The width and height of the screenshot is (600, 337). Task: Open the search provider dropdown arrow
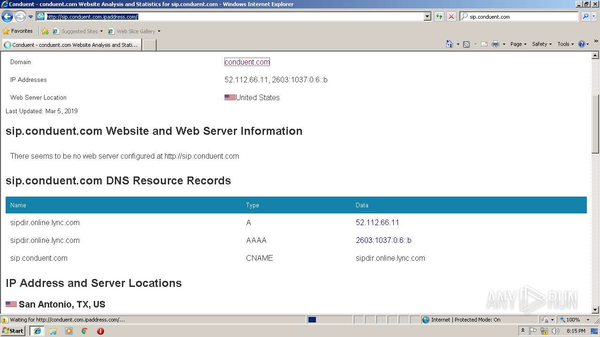coord(593,16)
